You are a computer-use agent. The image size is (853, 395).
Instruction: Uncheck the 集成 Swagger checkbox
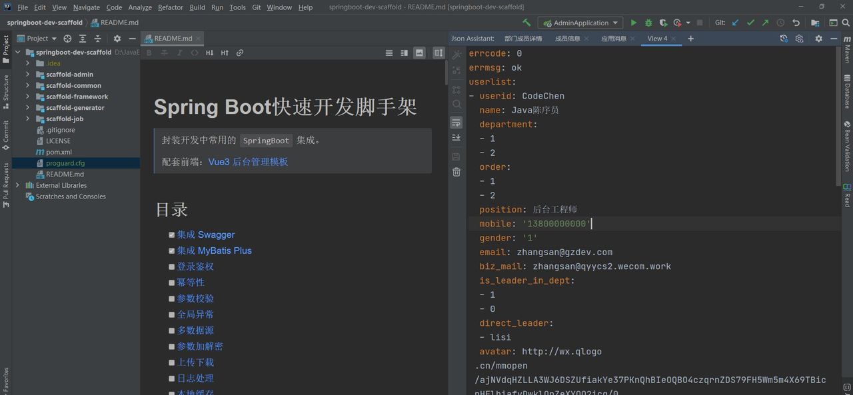click(x=172, y=234)
